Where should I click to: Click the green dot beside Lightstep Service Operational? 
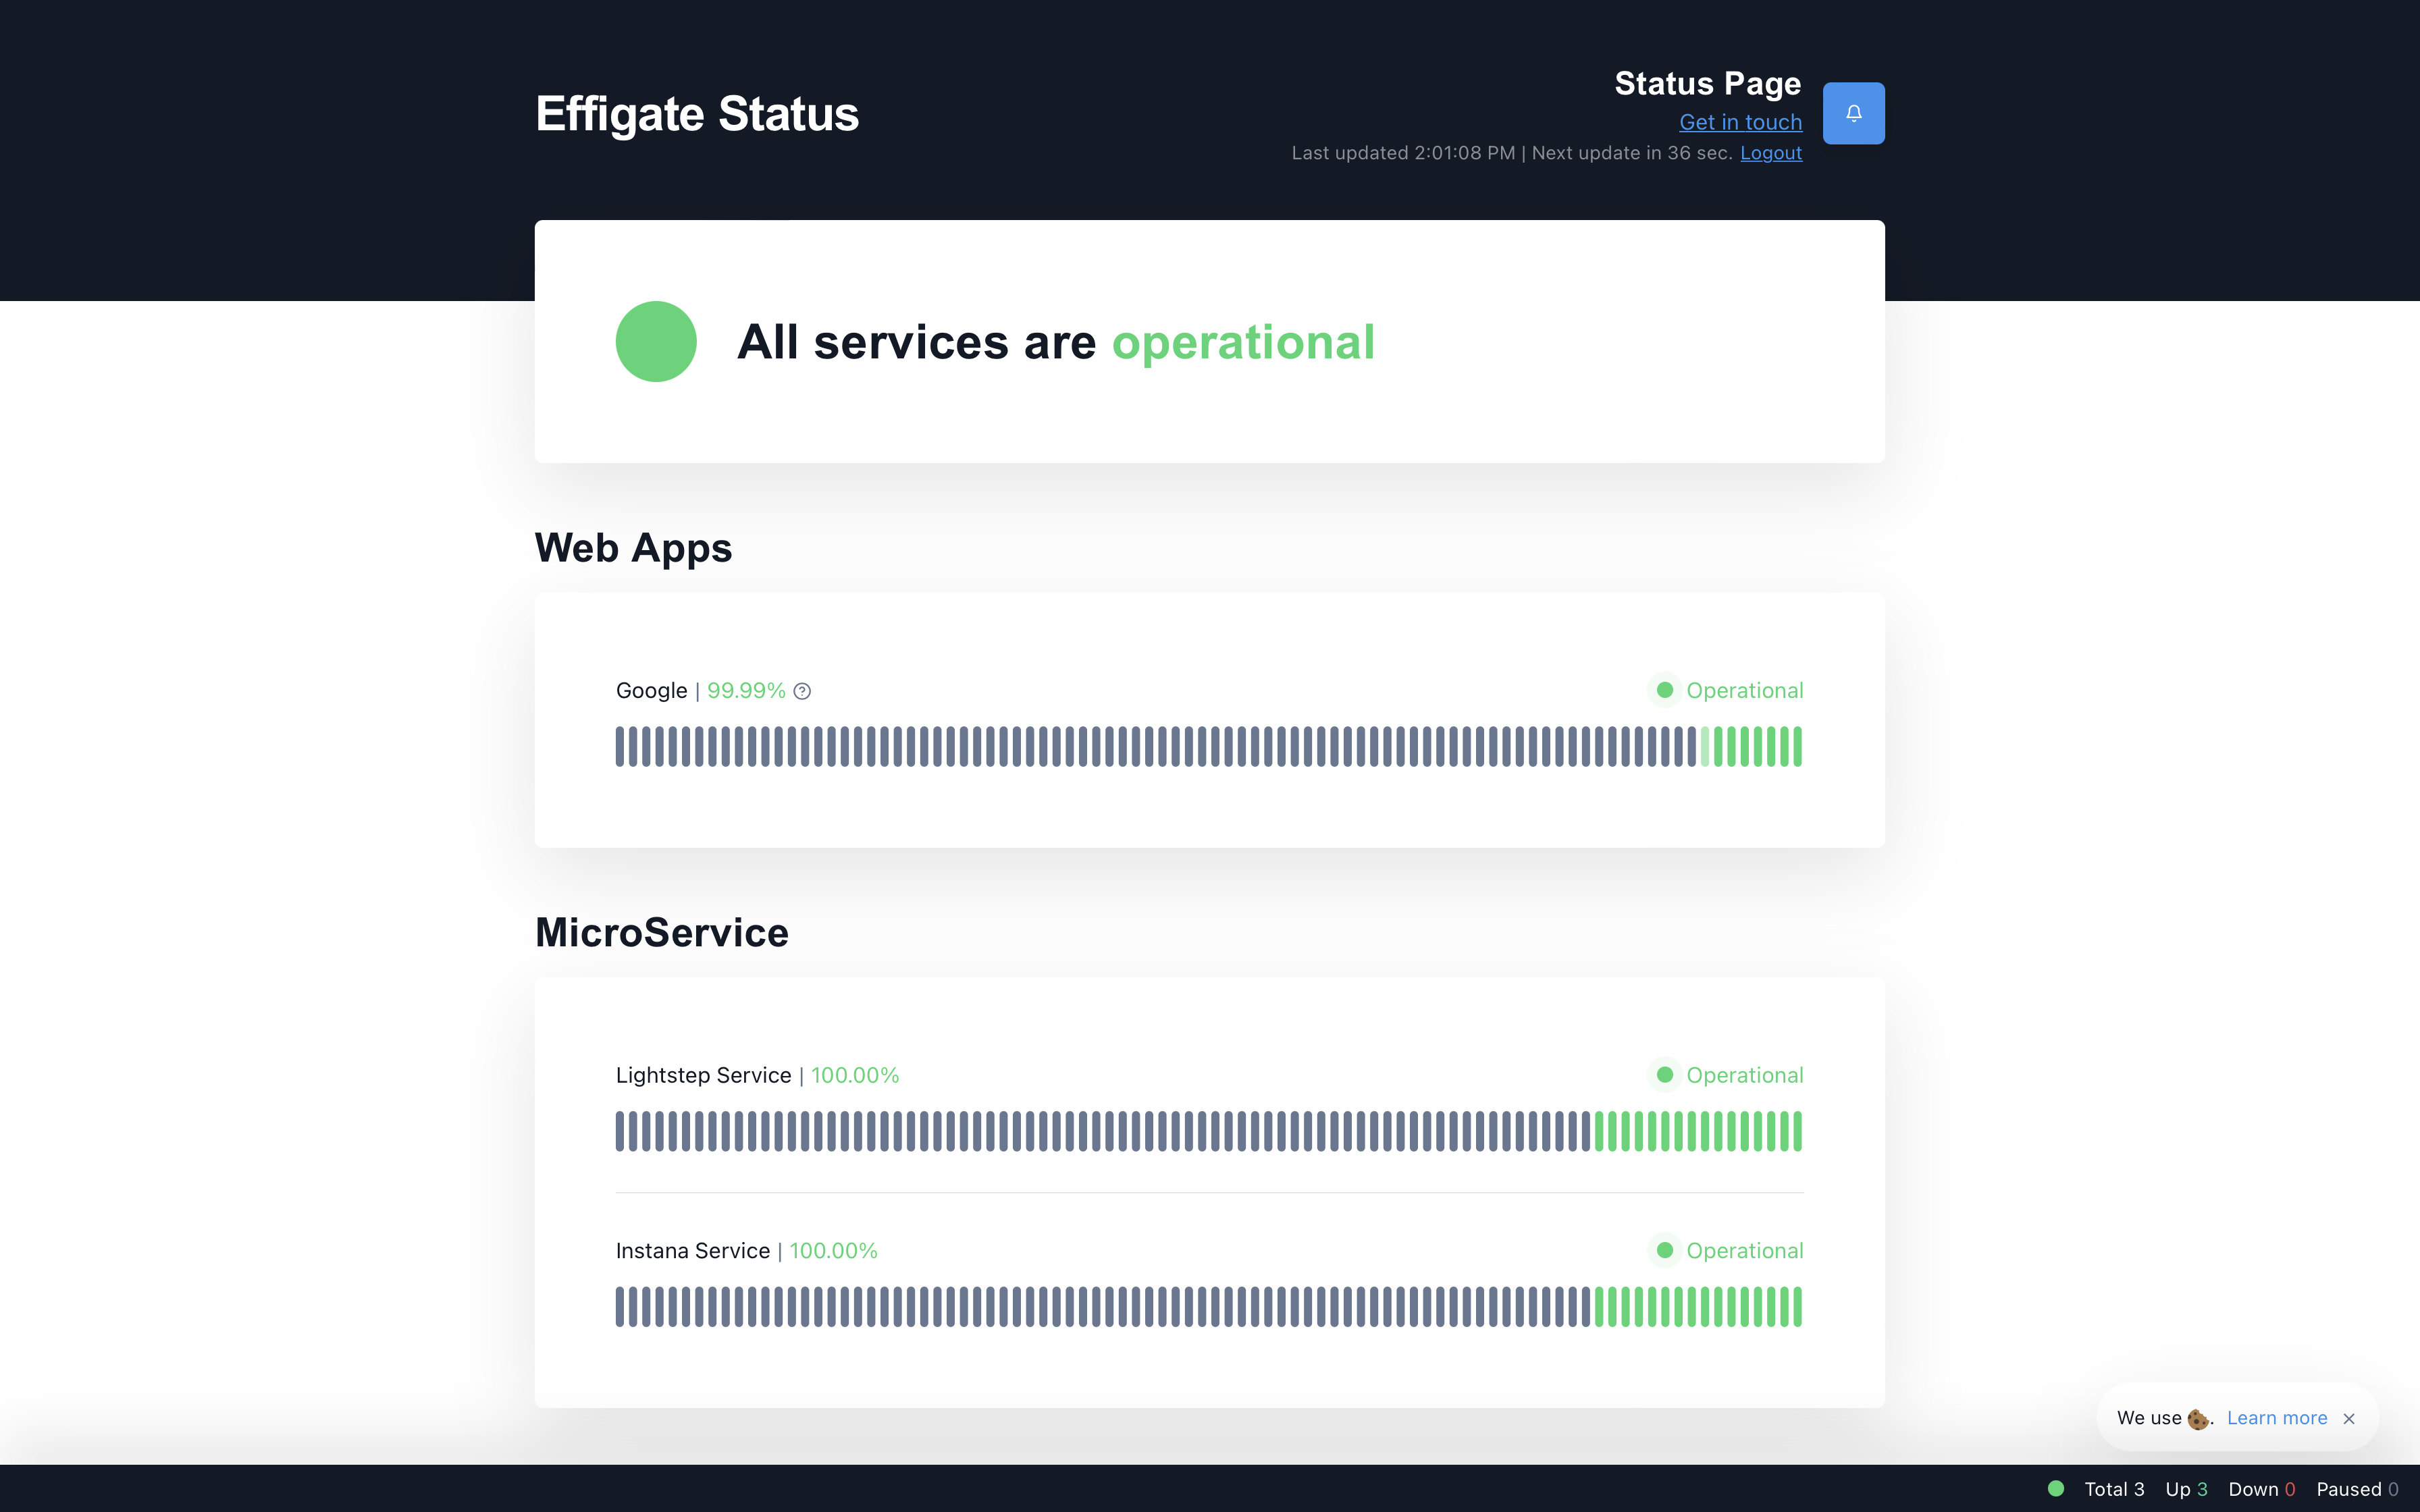point(1665,1075)
